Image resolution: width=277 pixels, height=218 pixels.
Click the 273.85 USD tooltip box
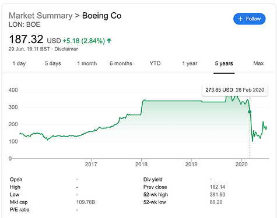click(x=235, y=90)
